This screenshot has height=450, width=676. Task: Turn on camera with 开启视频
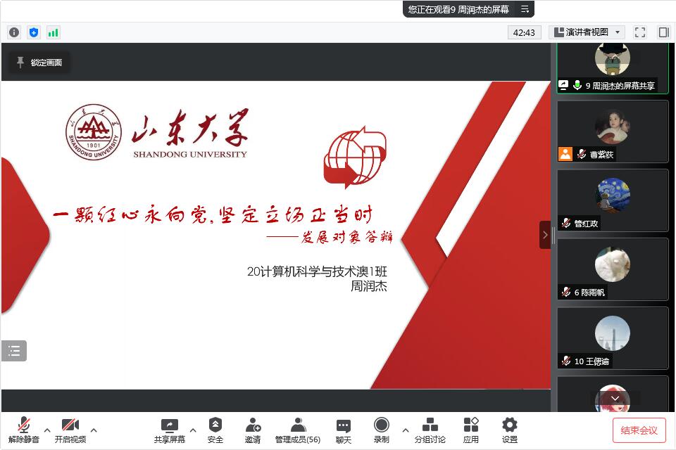70,430
